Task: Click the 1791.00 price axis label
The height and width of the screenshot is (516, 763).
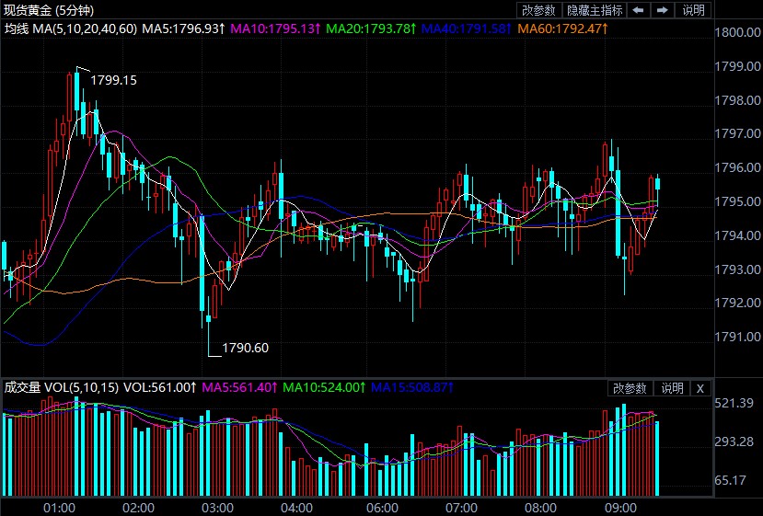Action: 737,337
